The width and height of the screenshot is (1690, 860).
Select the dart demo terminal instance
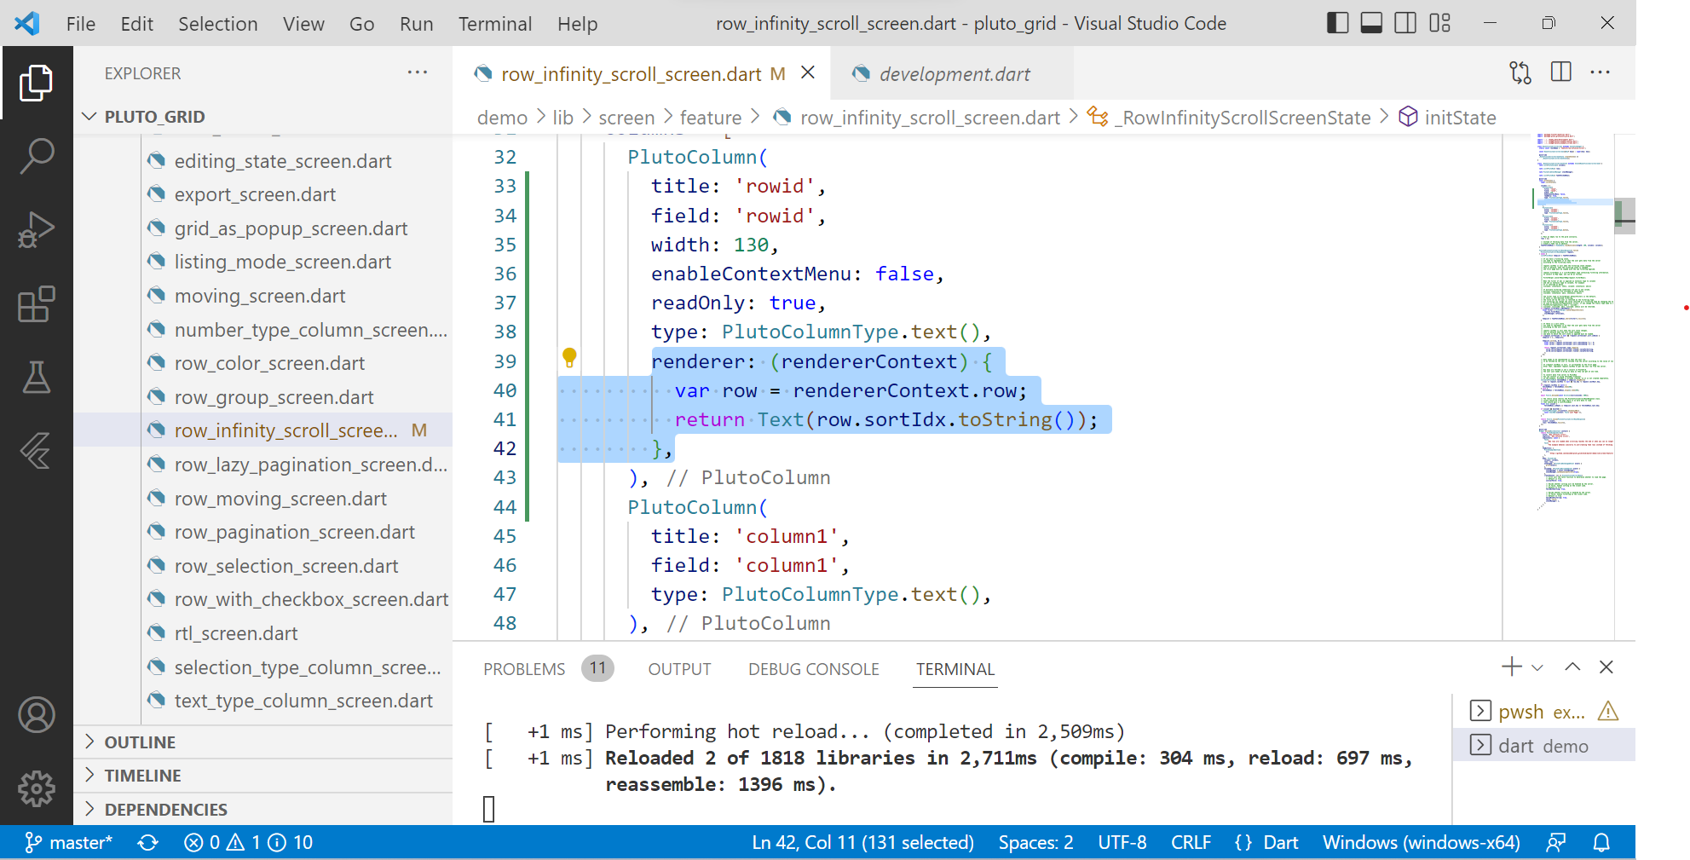1543,746
